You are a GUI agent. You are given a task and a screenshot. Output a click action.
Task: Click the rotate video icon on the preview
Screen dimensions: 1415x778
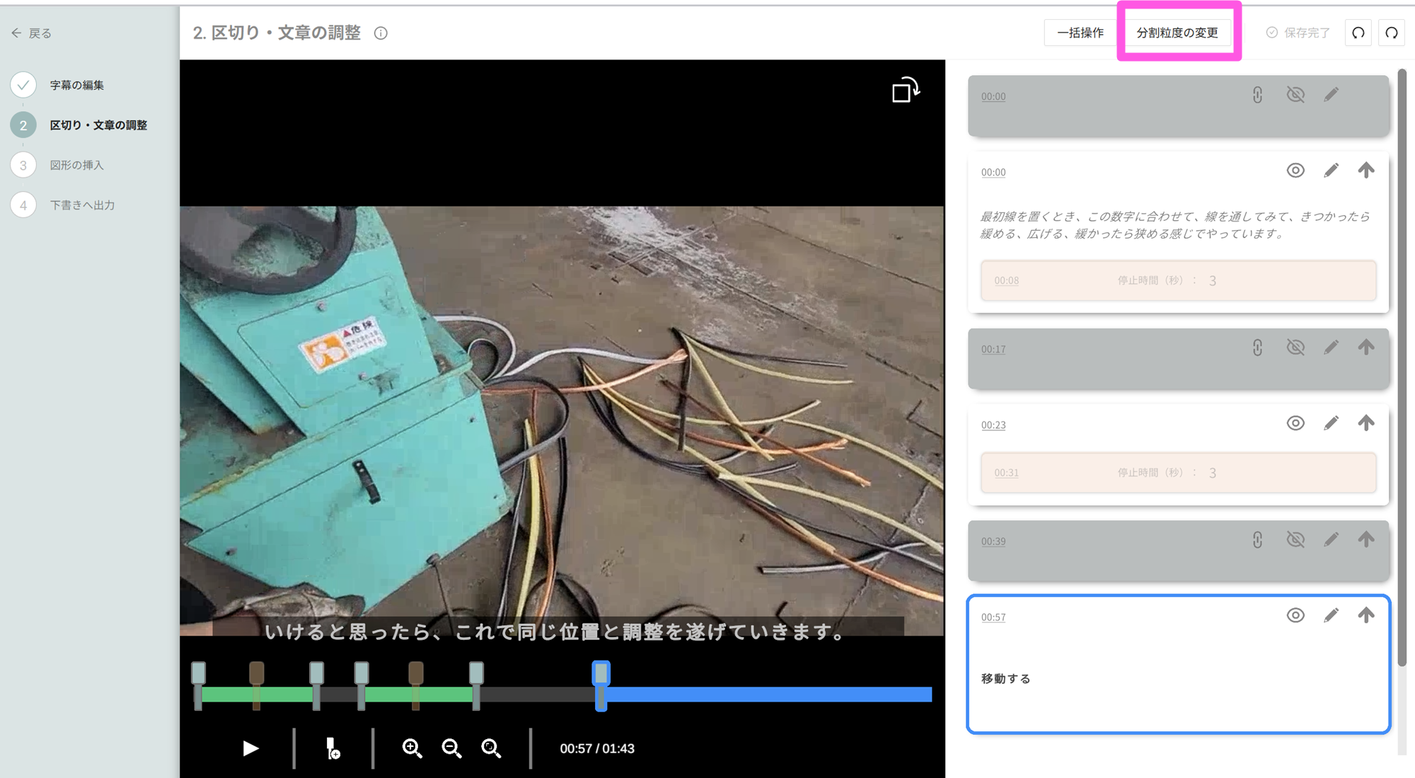tap(905, 91)
